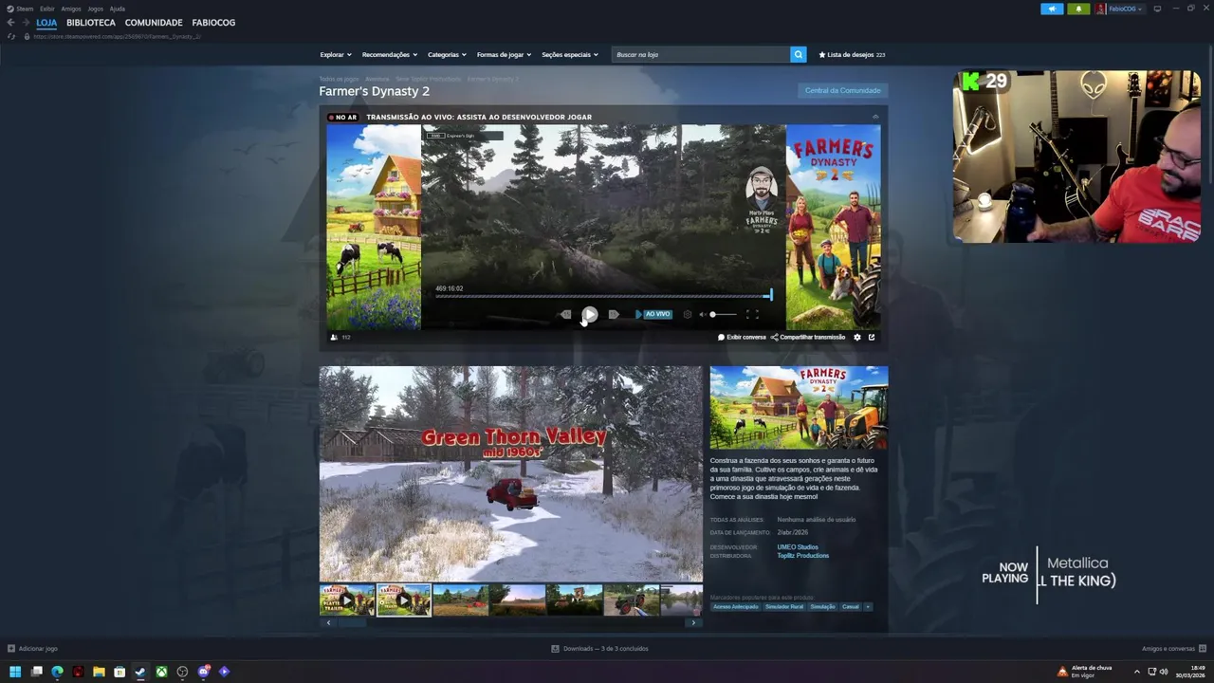Open the stream quality gear in player controls

click(688, 314)
